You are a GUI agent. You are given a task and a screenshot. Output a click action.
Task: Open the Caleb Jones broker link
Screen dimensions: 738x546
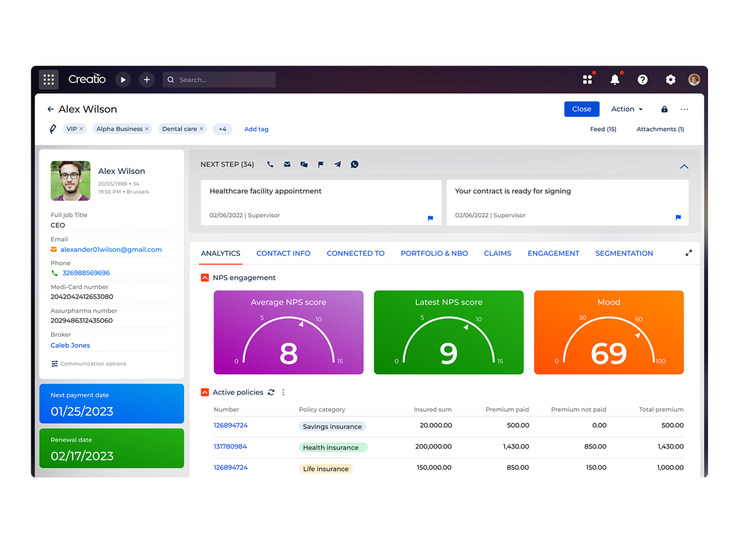click(x=70, y=345)
